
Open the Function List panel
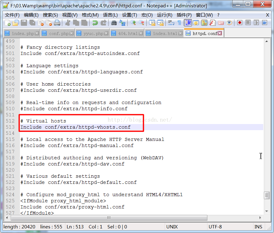pyautogui.click(x=213, y=23)
